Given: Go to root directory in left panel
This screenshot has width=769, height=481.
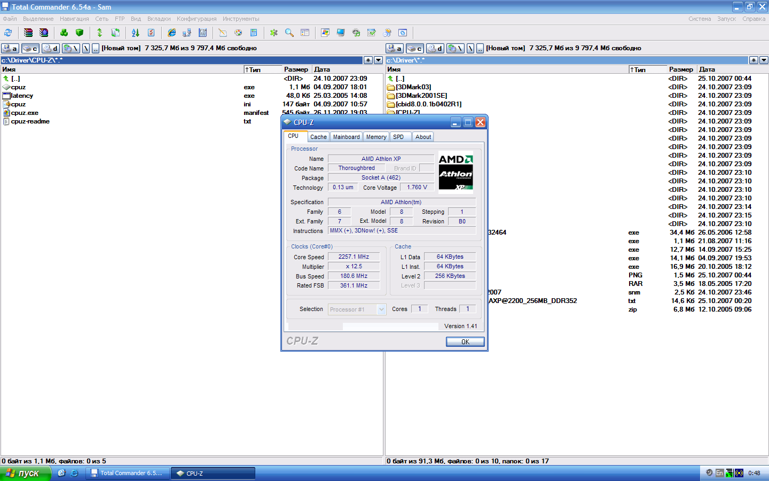Looking at the screenshot, I should (x=86, y=48).
